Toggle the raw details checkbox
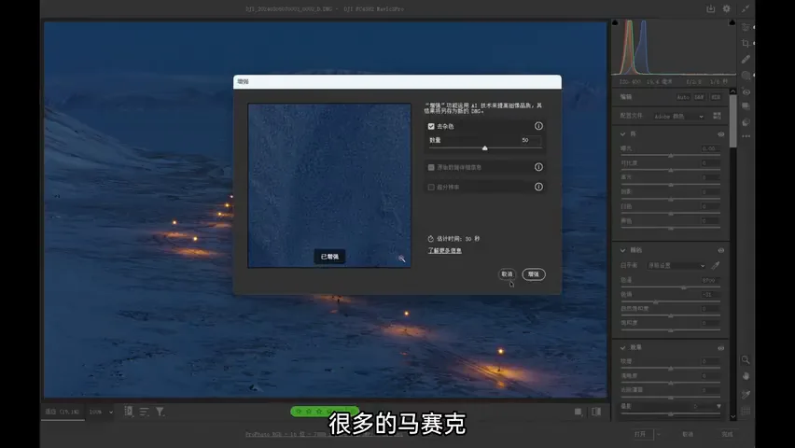 pyautogui.click(x=431, y=167)
